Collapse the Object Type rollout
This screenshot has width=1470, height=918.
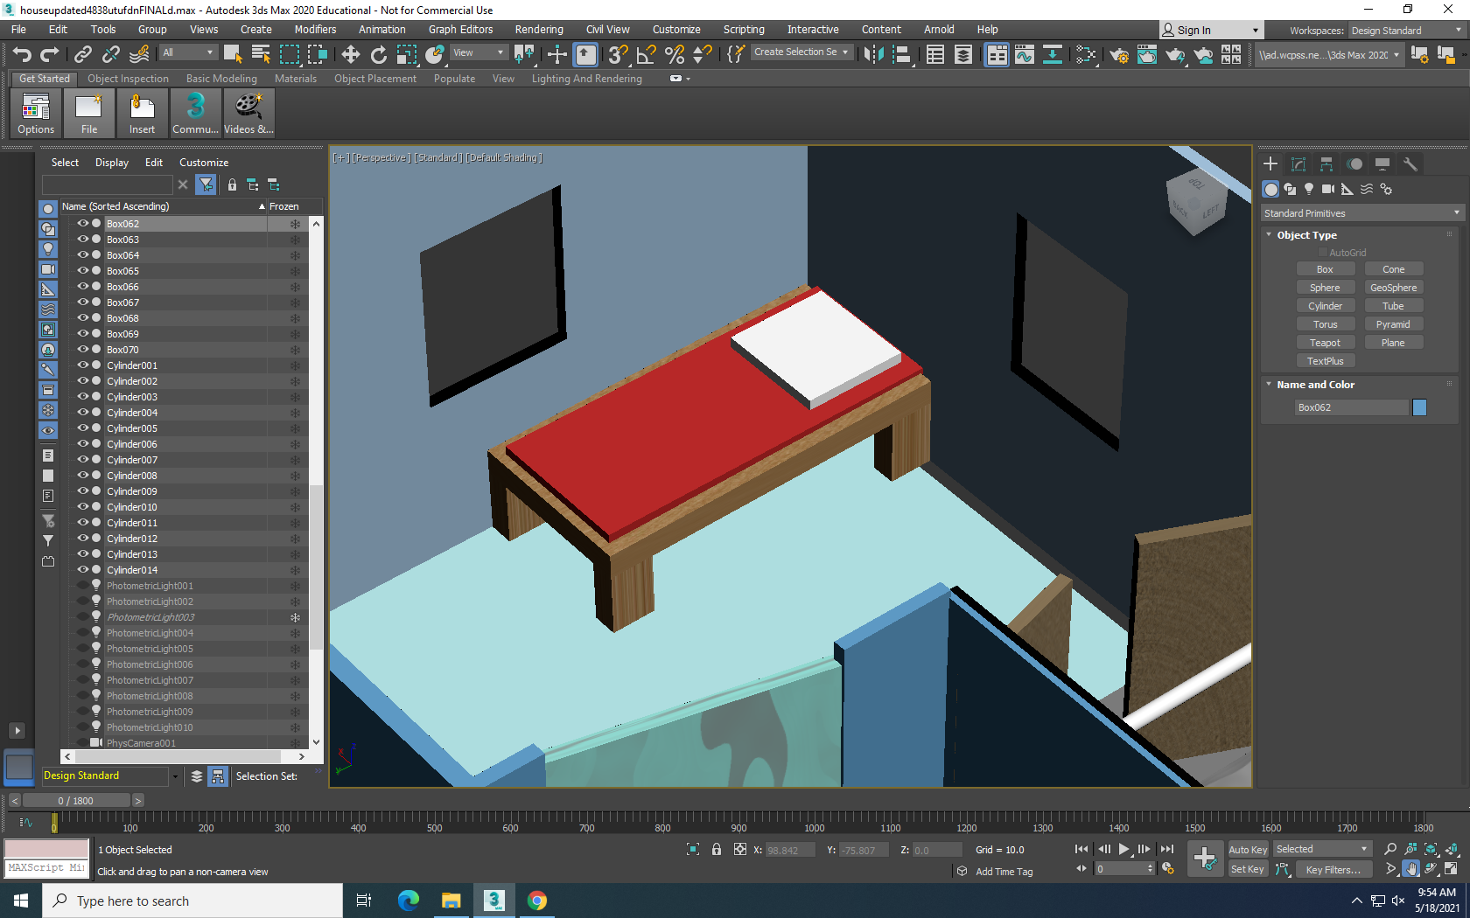point(1270,234)
